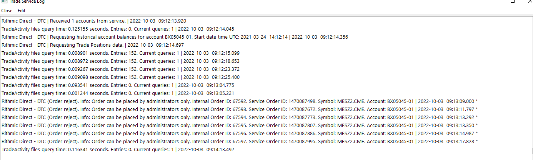Select the order reject line for Internal Order ID 67592

click(x=239, y=101)
